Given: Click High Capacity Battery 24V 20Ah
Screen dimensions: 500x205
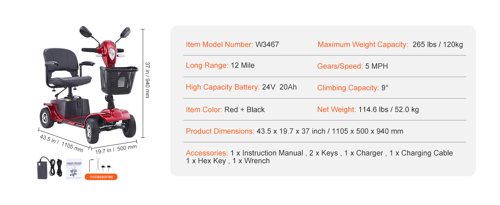Looking at the screenshot, I should pyautogui.click(x=241, y=87).
